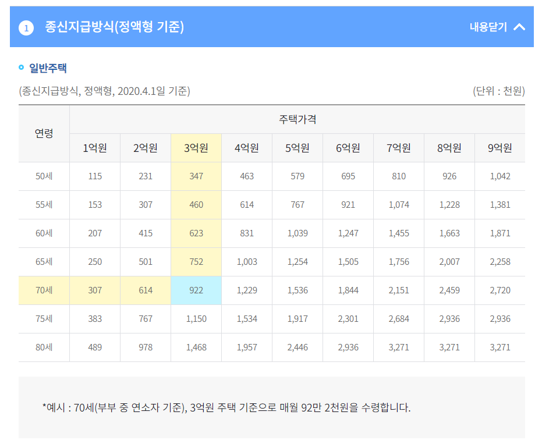Click 2,007 in the 65세 row
Viewport: 542px width, 440px height.
[449, 262]
